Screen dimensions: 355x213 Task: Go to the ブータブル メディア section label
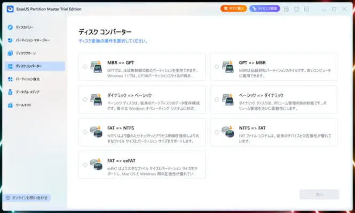27,92
